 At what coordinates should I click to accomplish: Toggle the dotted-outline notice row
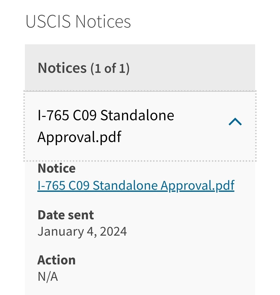pos(140,126)
